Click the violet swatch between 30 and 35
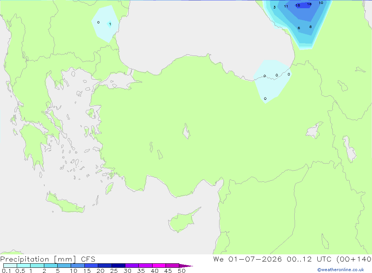Viewport: 372px width, 273px height. (x=132, y=266)
